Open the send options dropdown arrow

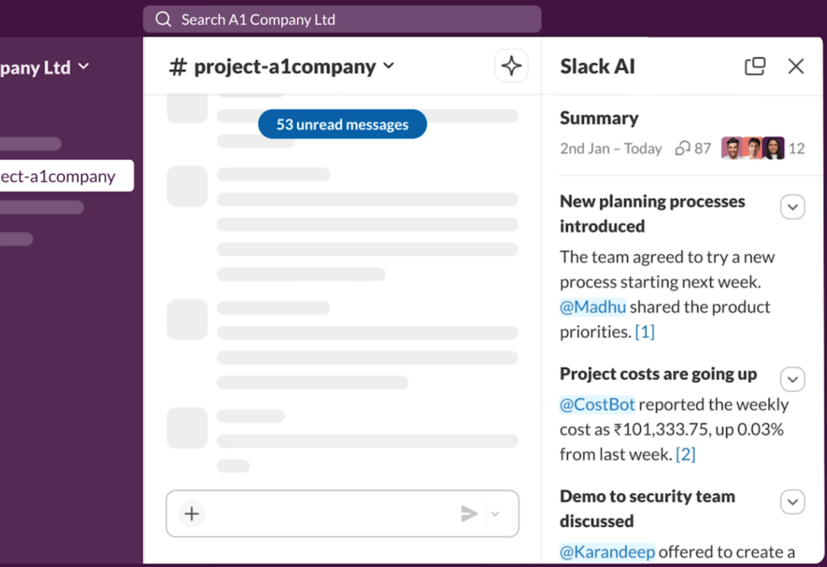pyautogui.click(x=495, y=513)
